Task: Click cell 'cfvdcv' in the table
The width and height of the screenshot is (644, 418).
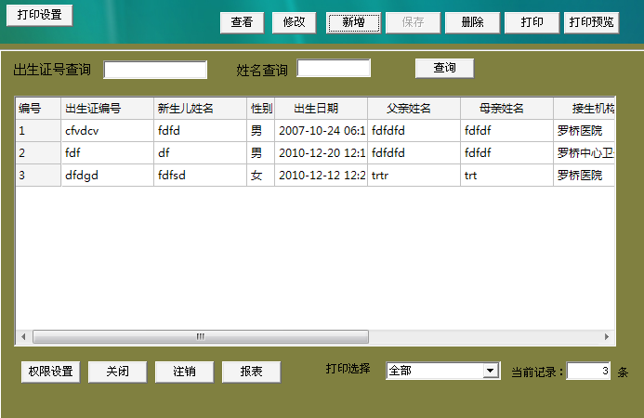Action: (x=107, y=131)
